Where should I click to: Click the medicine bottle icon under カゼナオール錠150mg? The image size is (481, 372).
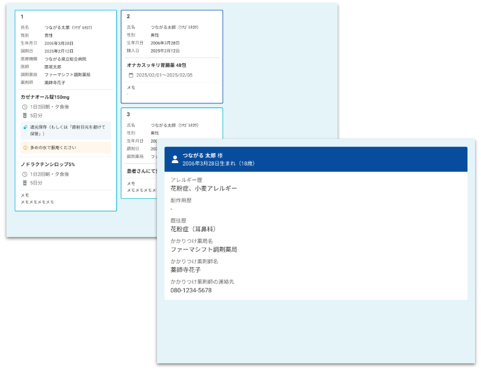point(25,116)
